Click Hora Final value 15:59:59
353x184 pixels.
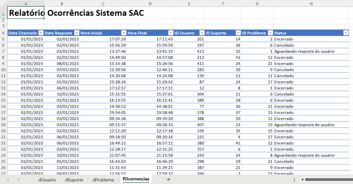click(164, 45)
